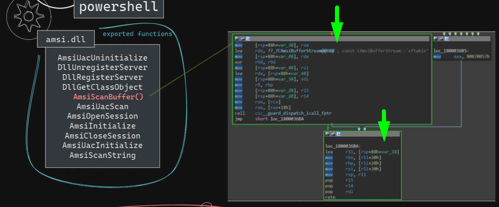Viewport: 499px width, 207px height.
Task: Click the loc_1800036BA label
Action: click(x=343, y=146)
